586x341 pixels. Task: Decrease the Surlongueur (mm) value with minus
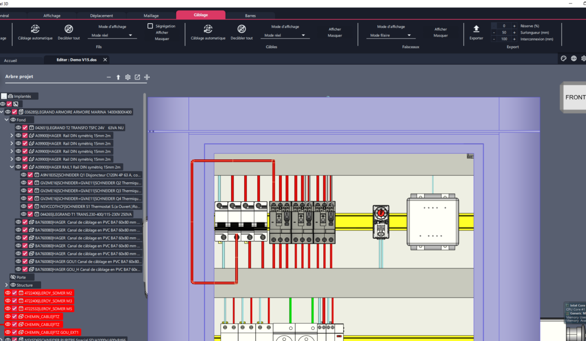click(x=494, y=33)
